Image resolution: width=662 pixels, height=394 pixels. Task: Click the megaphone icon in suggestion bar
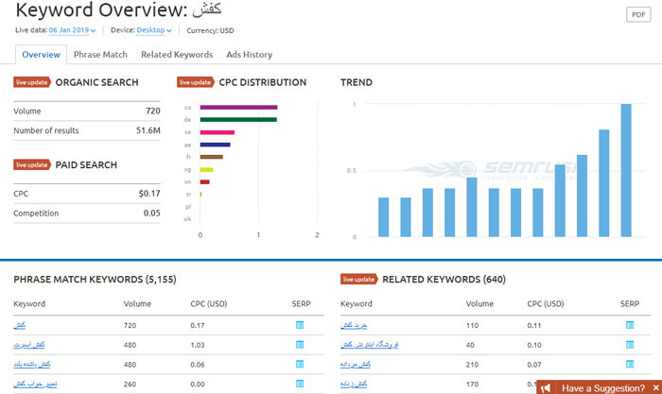click(x=546, y=387)
